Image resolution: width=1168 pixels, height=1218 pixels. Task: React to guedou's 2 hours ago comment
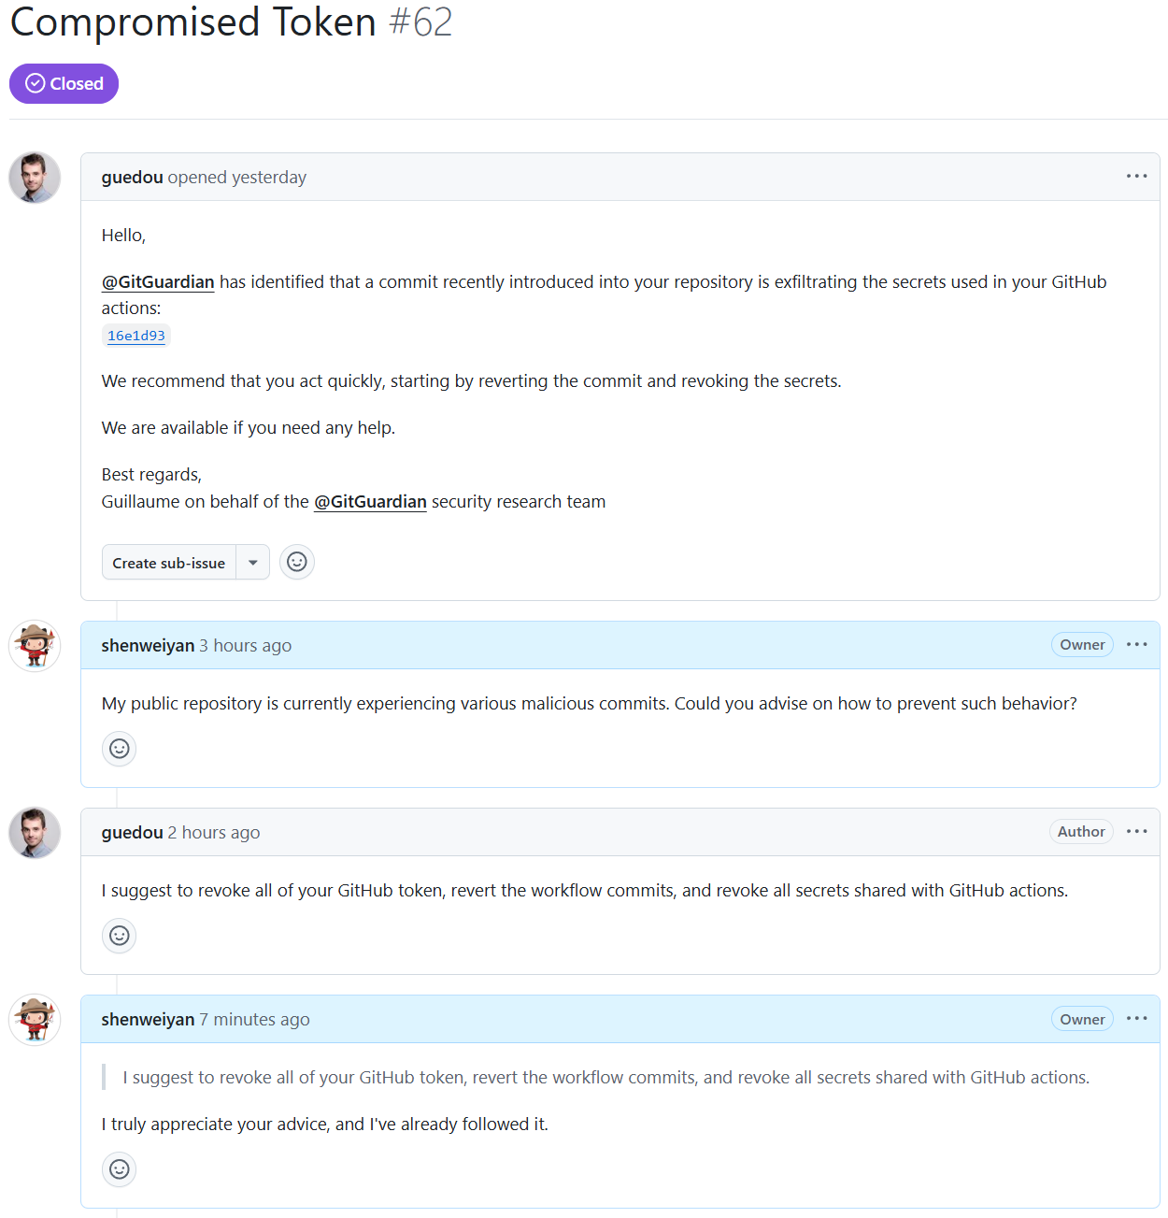click(x=120, y=936)
